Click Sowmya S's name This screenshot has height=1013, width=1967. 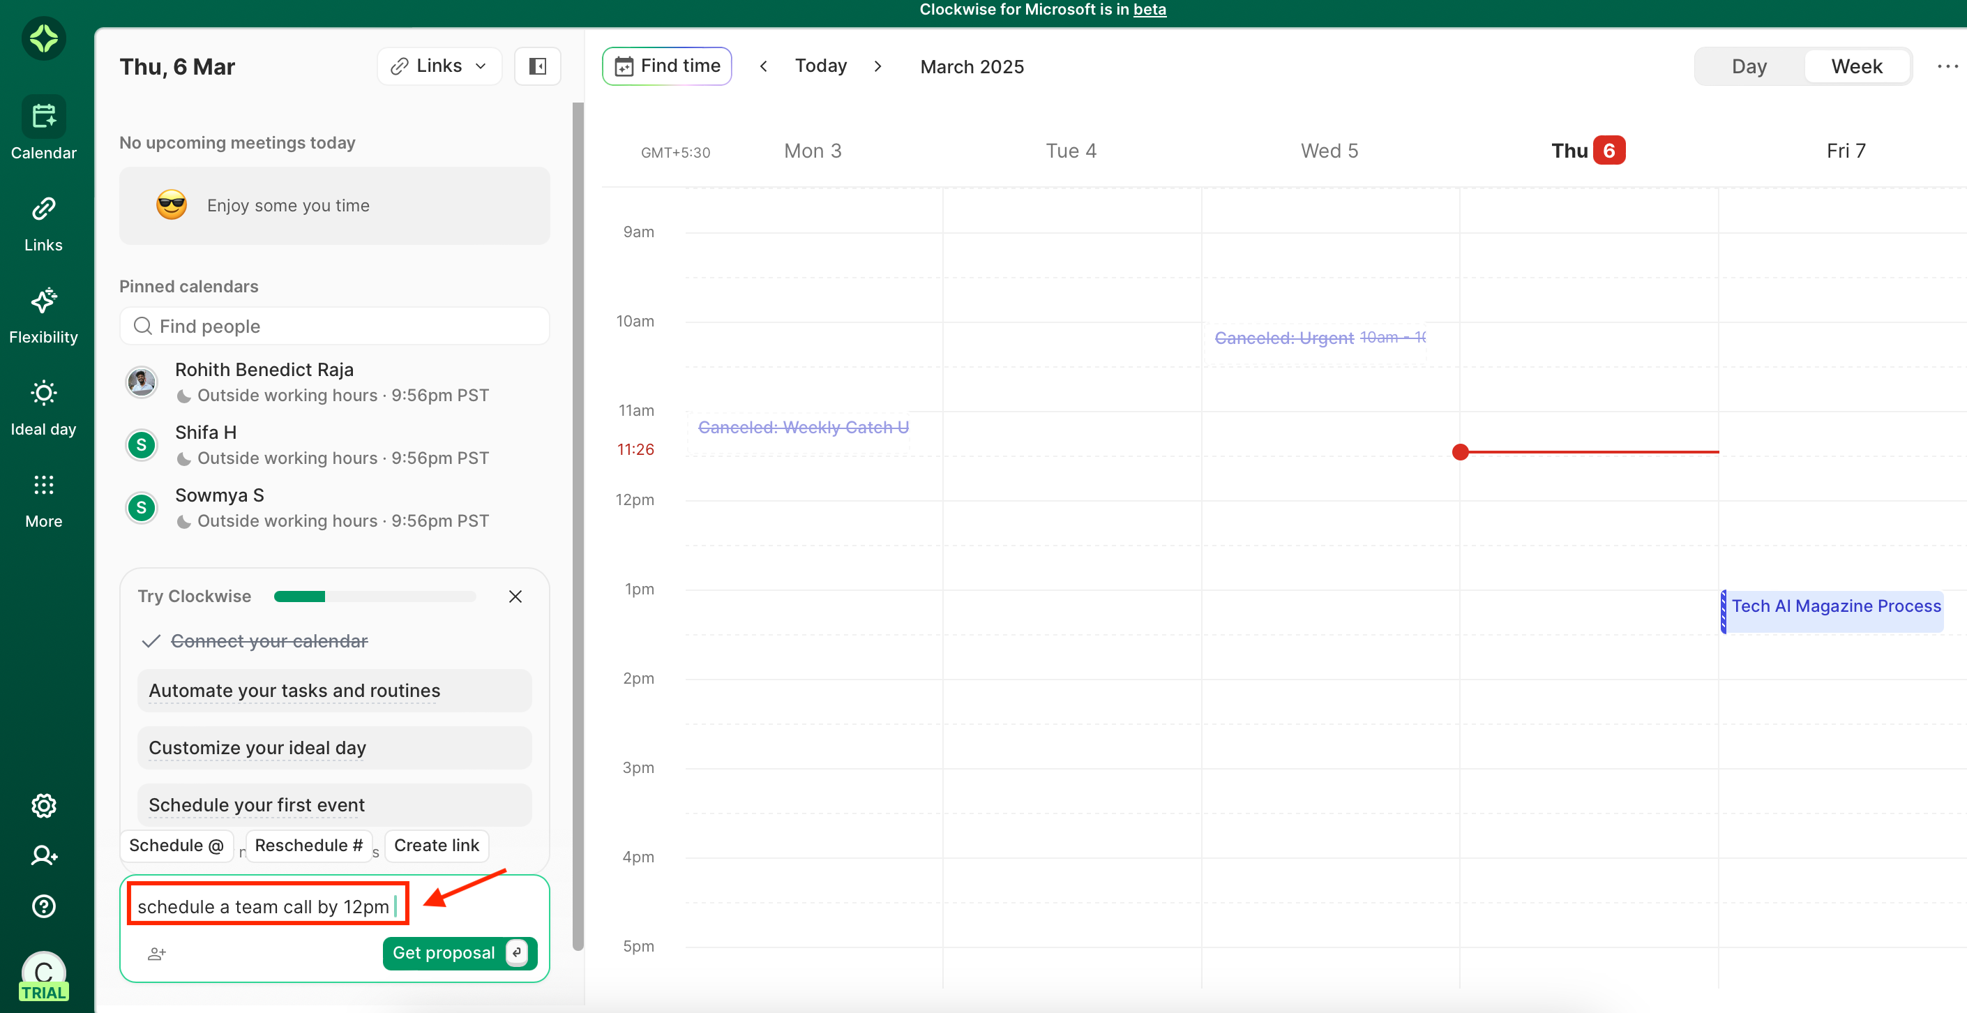pos(219,495)
